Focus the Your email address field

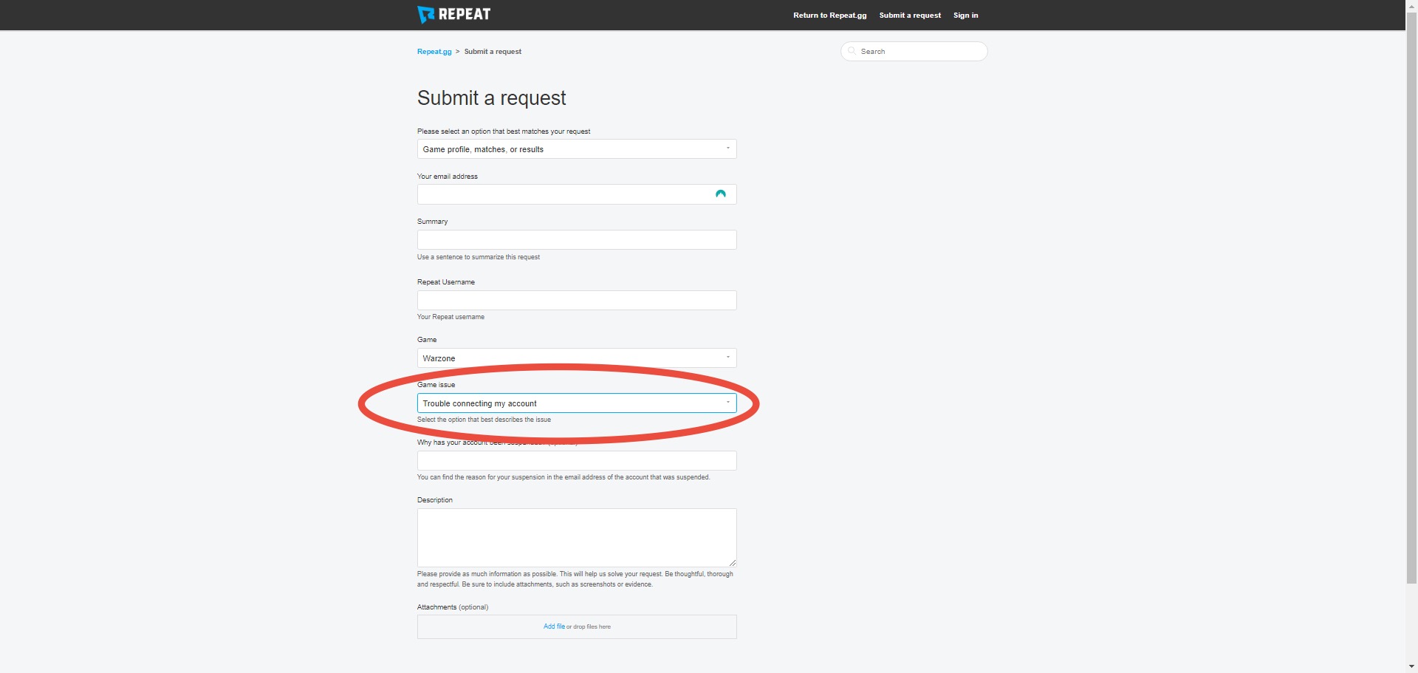pyautogui.click(x=561, y=194)
